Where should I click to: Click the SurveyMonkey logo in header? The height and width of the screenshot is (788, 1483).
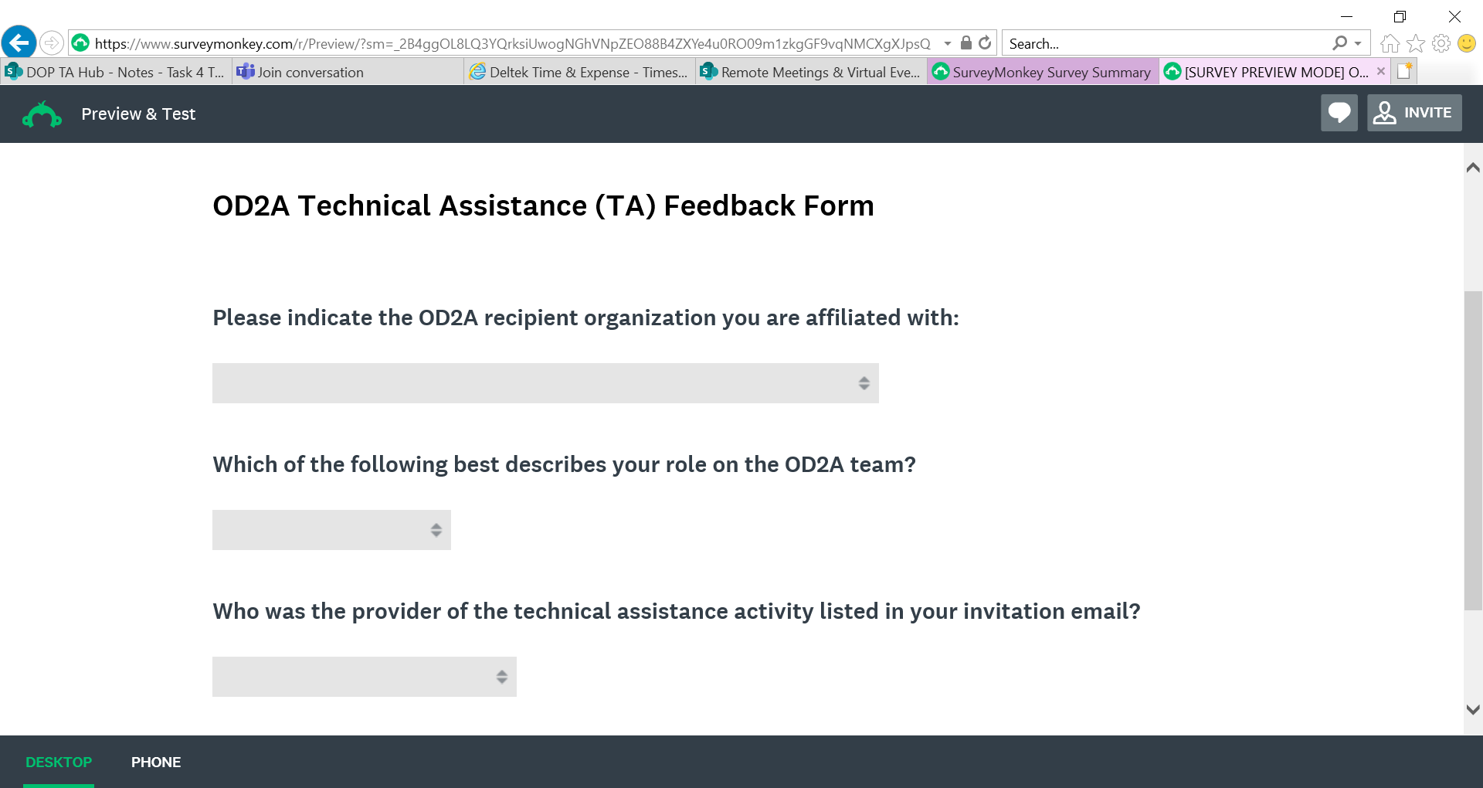pyautogui.click(x=42, y=114)
